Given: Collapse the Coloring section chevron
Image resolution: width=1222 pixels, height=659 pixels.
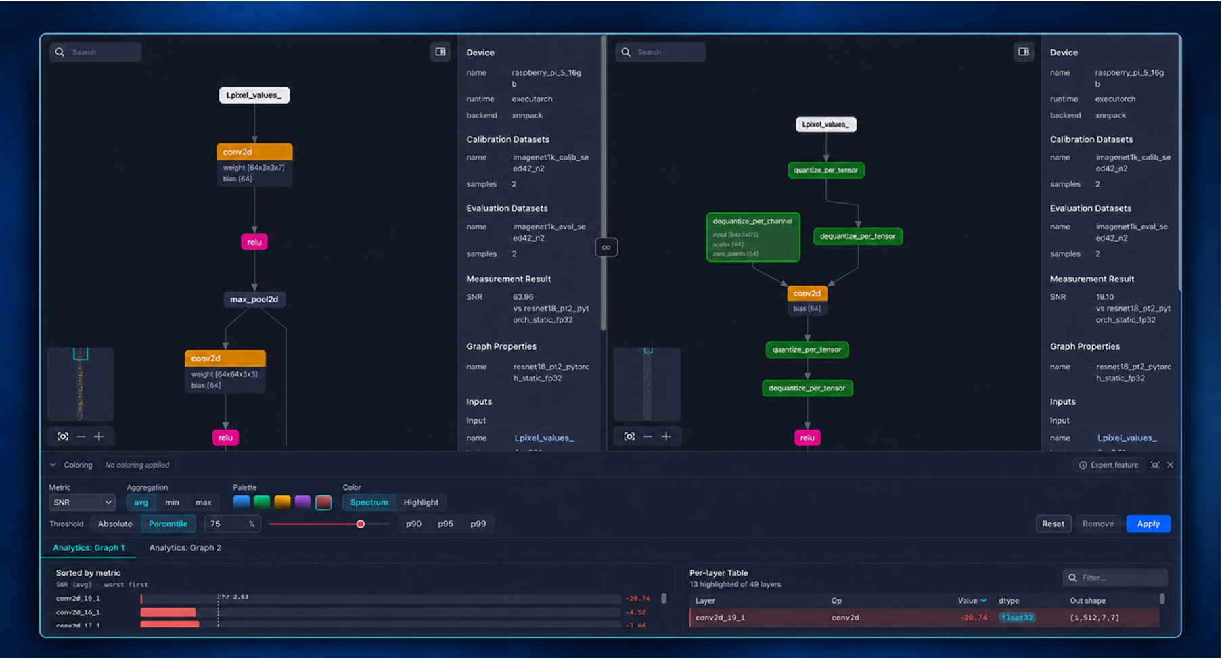Looking at the screenshot, I should pos(53,465).
